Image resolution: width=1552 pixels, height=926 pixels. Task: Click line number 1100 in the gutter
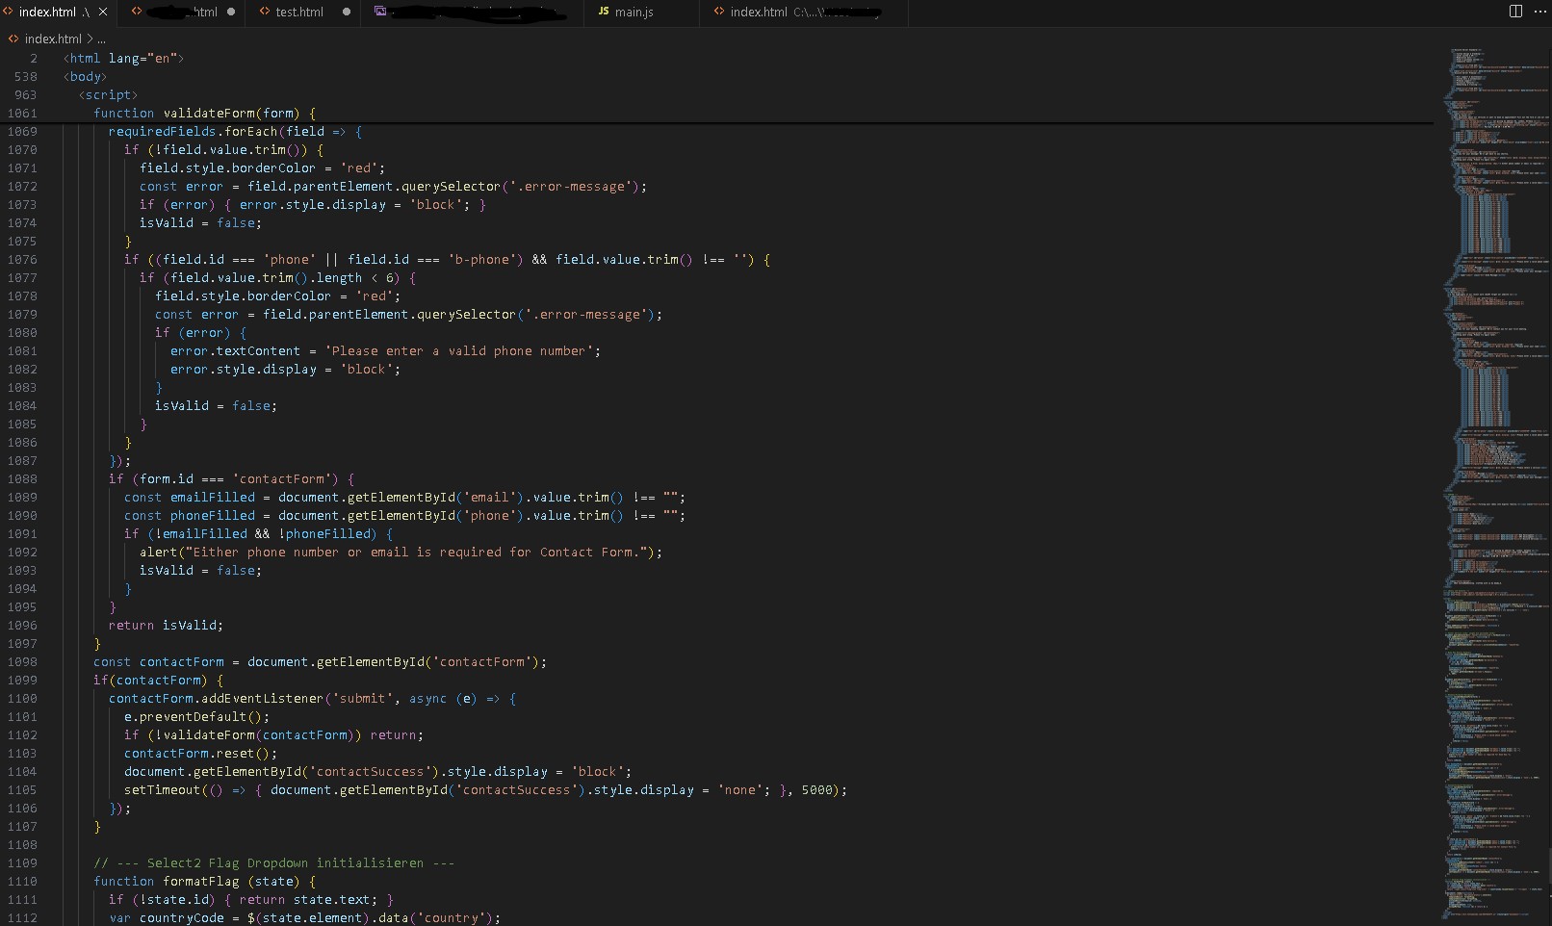tap(22, 698)
